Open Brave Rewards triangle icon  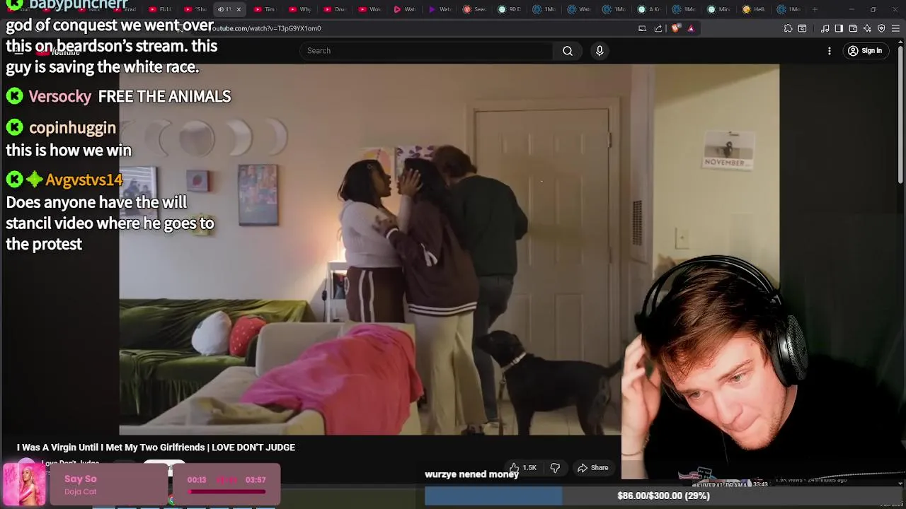coord(691,28)
